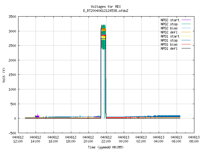Click the y-axis value 3500
This screenshot has width=200, height=150.
pyautogui.click(x=12, y=17)
